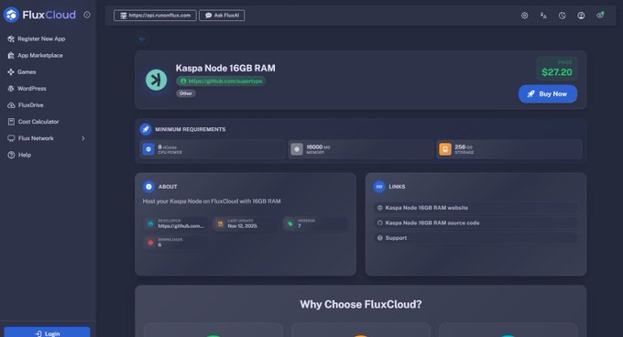623x337 pixels.
Task: Click the Register New App icon
Action: [x=11, y=38]
